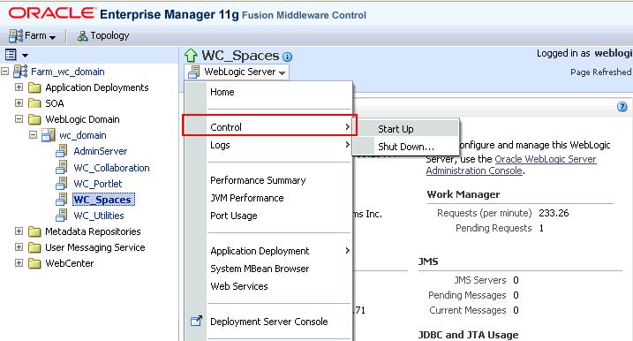Screen dimensions: 633x341
Task: Select Application Deployments tree label
Action: point(97,87)
